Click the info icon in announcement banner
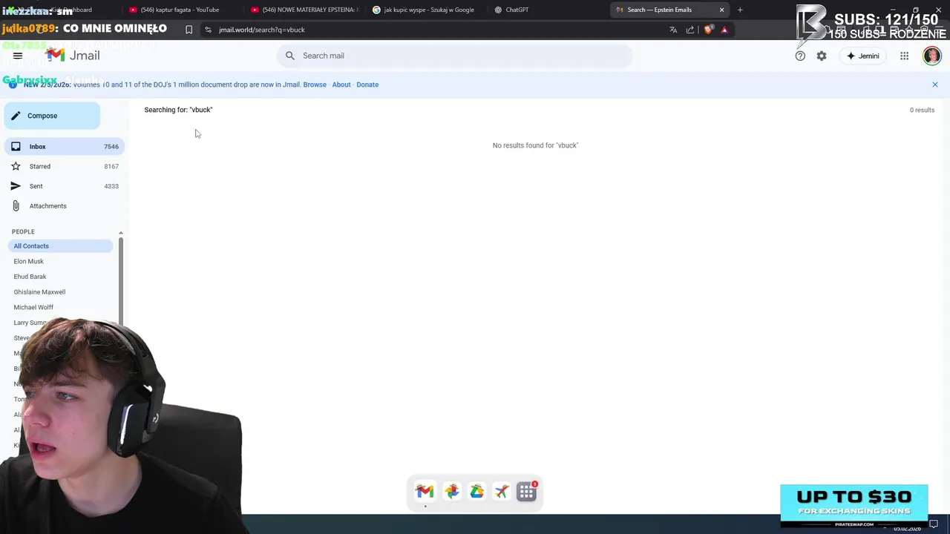The width and height of the screenshot is (950, 534). [13, 85]
